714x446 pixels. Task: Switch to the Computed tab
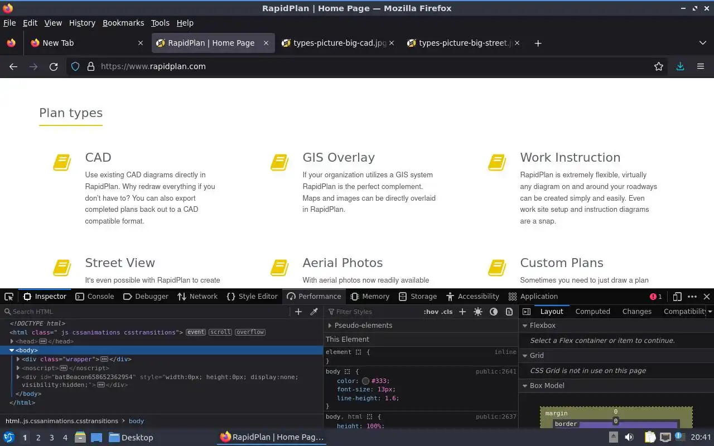(x=592, y=312)
